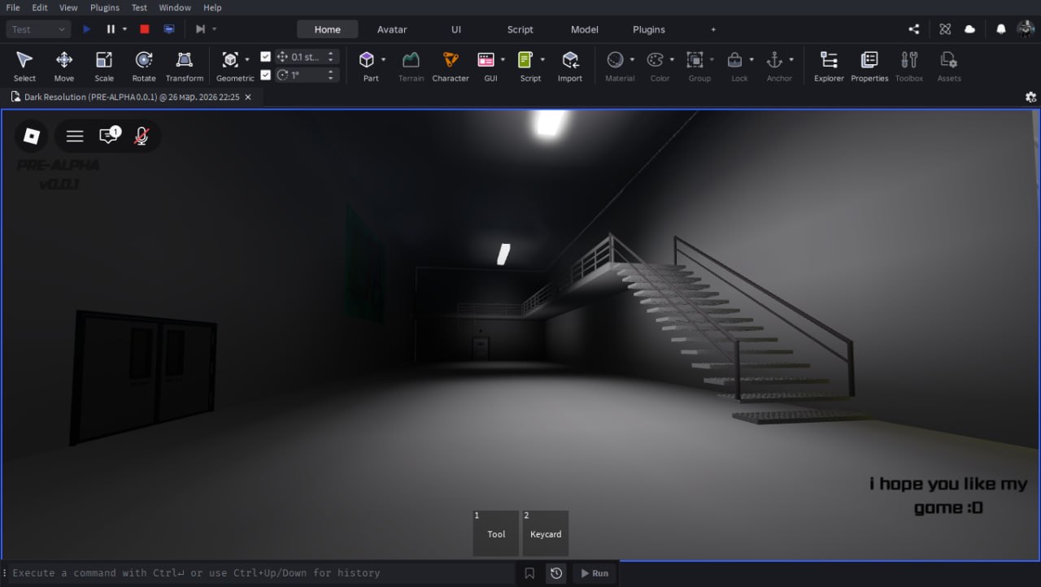Expand the Script dropdown arrow
This screenshot has height=587, width=1041.
(x=543, y=59)
